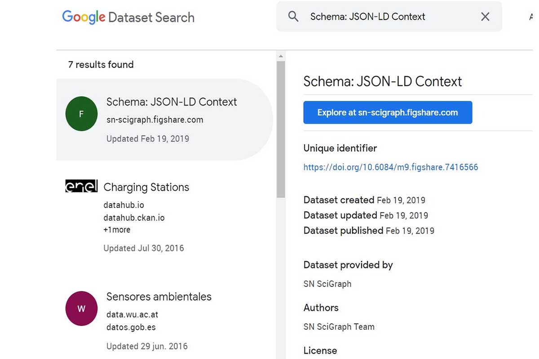Click the maroon W avatar icon
Image resolution: width=539 pixels, height=359 pixels.
[x=81, y=309]
